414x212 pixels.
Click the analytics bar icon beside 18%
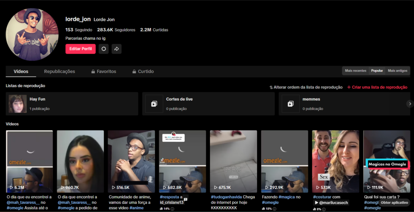pos(263,209)
